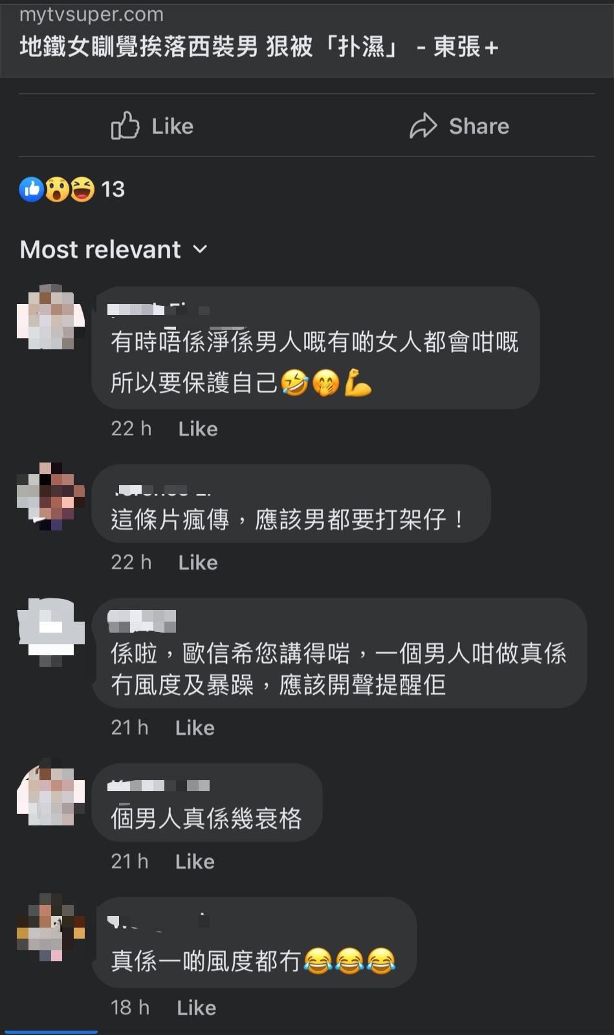Viewport: 614px width, 1035px height.
Task: Tap the Share arrow icon
Action: click(x=423, y=125)
